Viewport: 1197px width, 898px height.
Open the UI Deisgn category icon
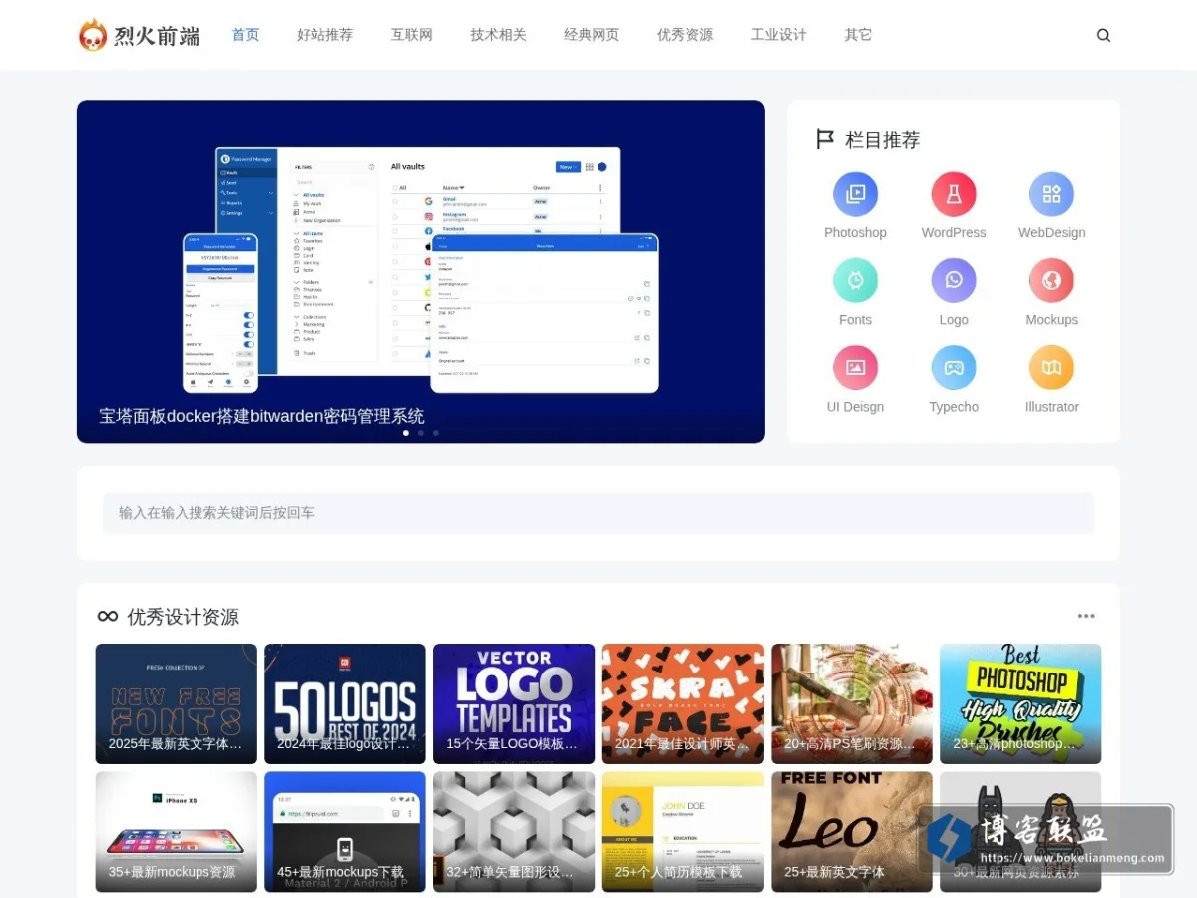(855, 367)
